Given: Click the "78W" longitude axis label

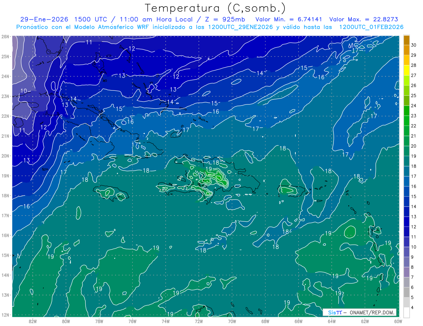Looking at the screenshot, I should [x=99, y=321].
